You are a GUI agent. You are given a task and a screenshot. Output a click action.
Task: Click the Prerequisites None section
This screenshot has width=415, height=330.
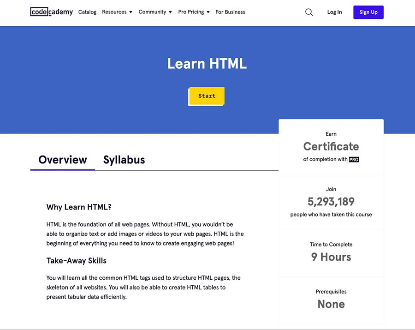[331, 299]
